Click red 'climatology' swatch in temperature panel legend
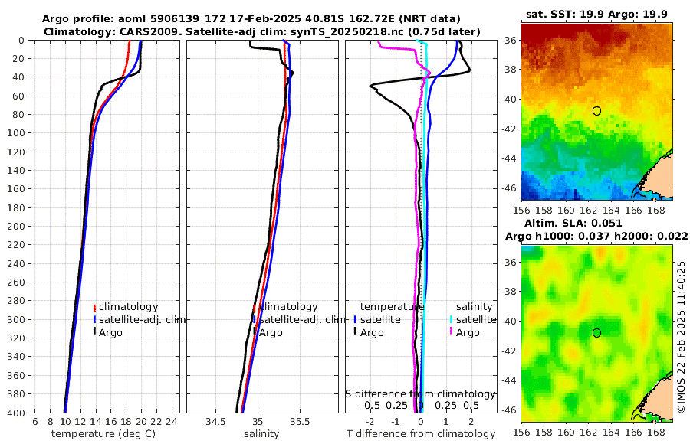The height and width of the screenshot is (444, 690). pos(94,307)
